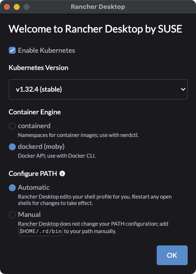Click the containerd option label

click(x=34, y=126)
